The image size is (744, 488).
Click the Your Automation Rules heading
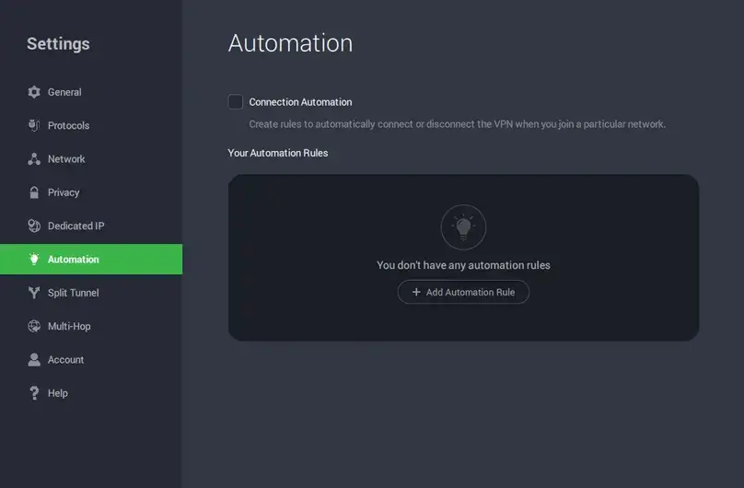[277, 153]
